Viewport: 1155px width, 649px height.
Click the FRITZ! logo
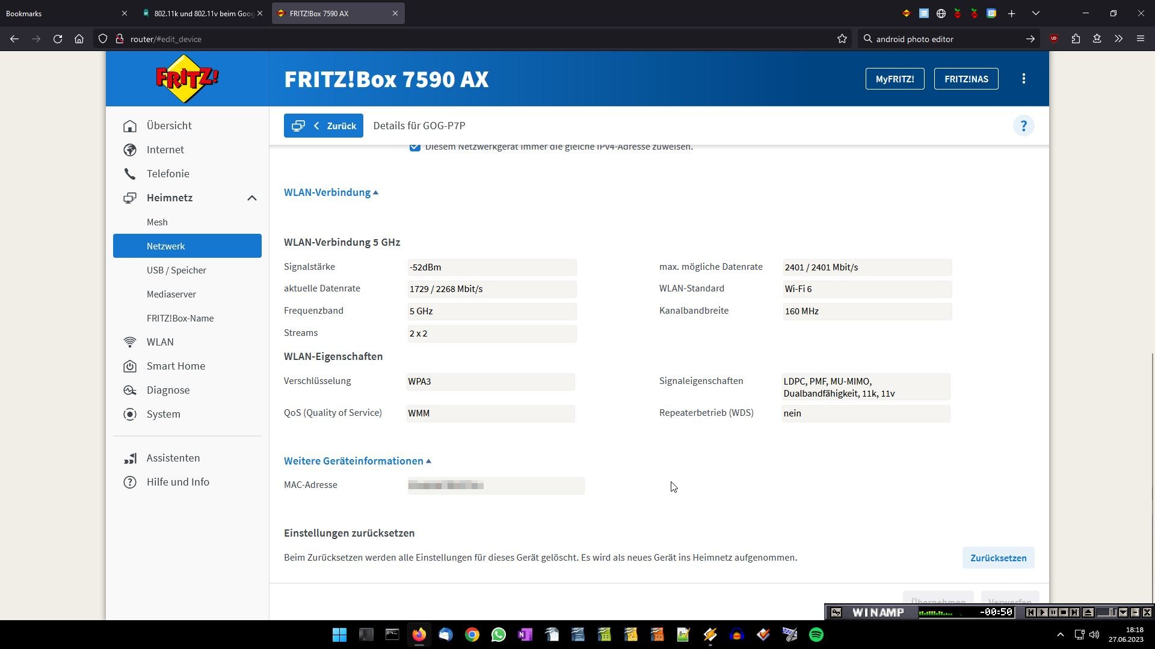click(187, 79)
